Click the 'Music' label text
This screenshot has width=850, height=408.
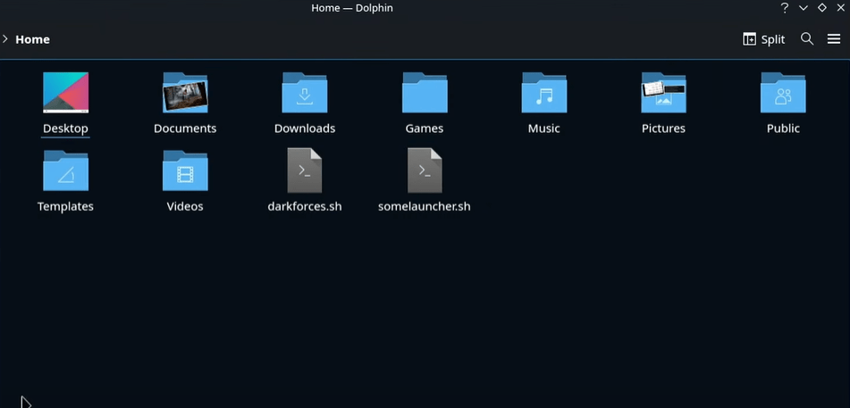click(544, 129)
